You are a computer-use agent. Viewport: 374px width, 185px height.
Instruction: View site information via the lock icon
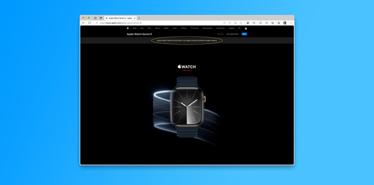point(97,23)
